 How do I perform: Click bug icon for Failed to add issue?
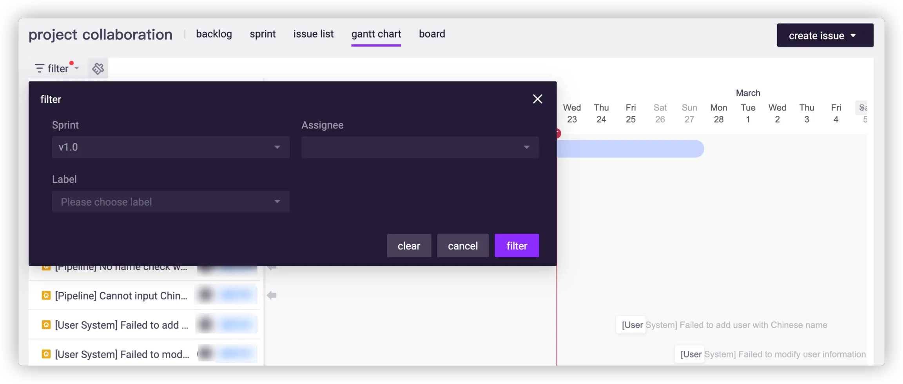46,325
